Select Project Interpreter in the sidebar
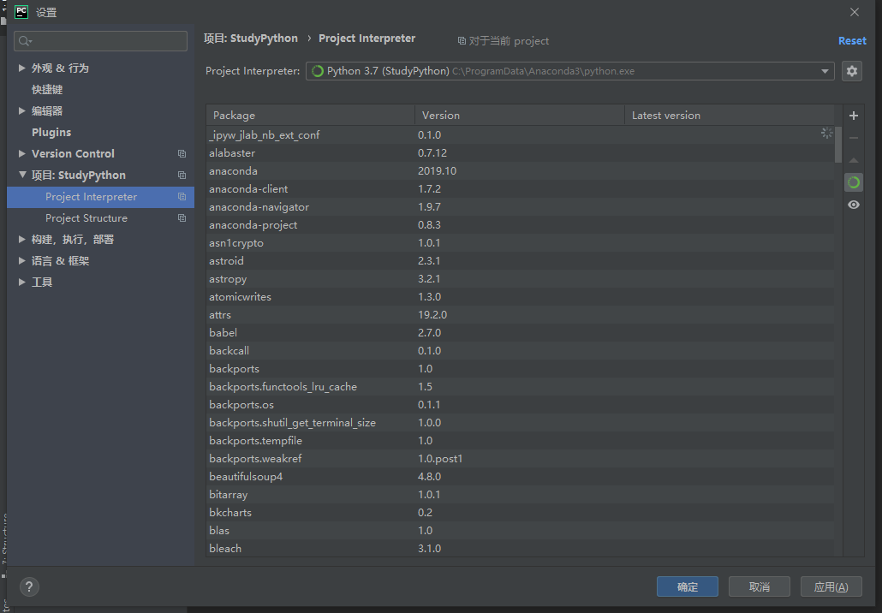The height and width of the screenshot is (613, 882). tap(100, 197)
